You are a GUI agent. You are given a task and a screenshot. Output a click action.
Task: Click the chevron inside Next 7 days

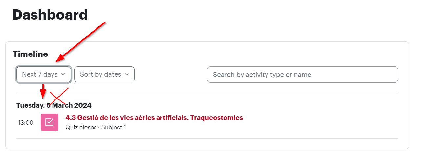(63, 75)
